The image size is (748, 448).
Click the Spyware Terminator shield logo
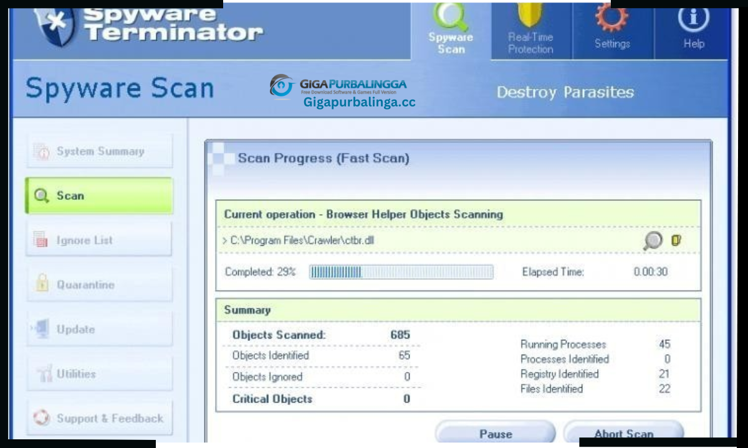click(x=55, y=25)
